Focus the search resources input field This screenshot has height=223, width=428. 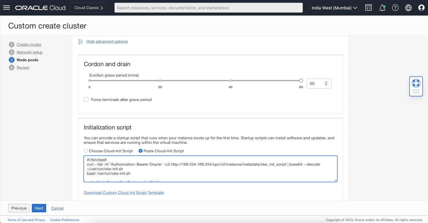208,8
